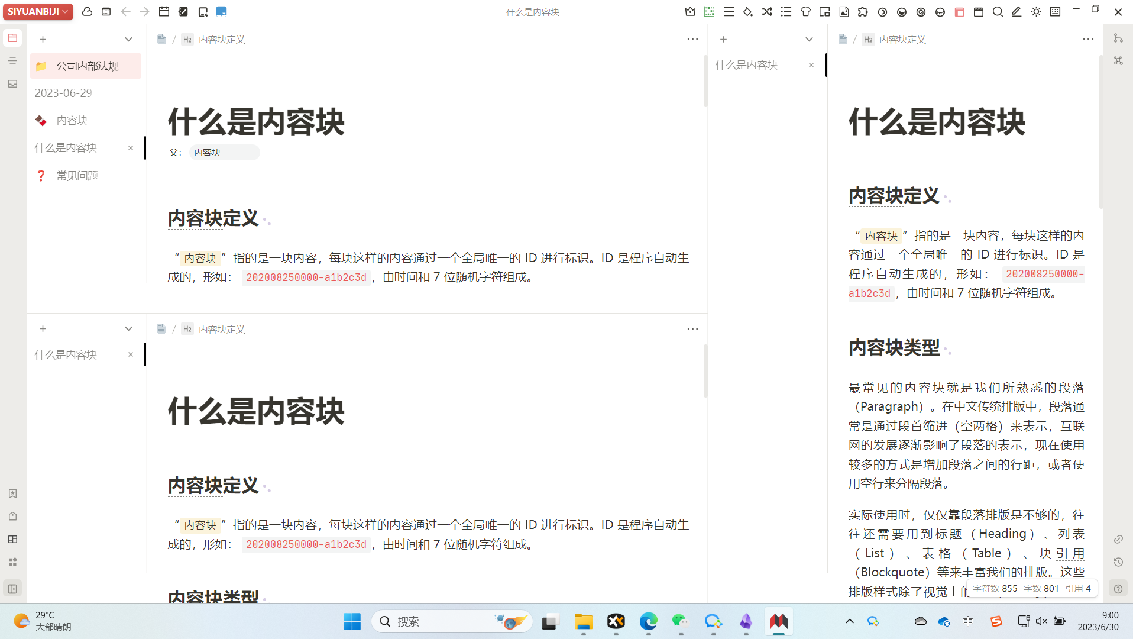1133x639 pixels.
Task: Open the outline panel in left dock
Action: pos(12,61)
